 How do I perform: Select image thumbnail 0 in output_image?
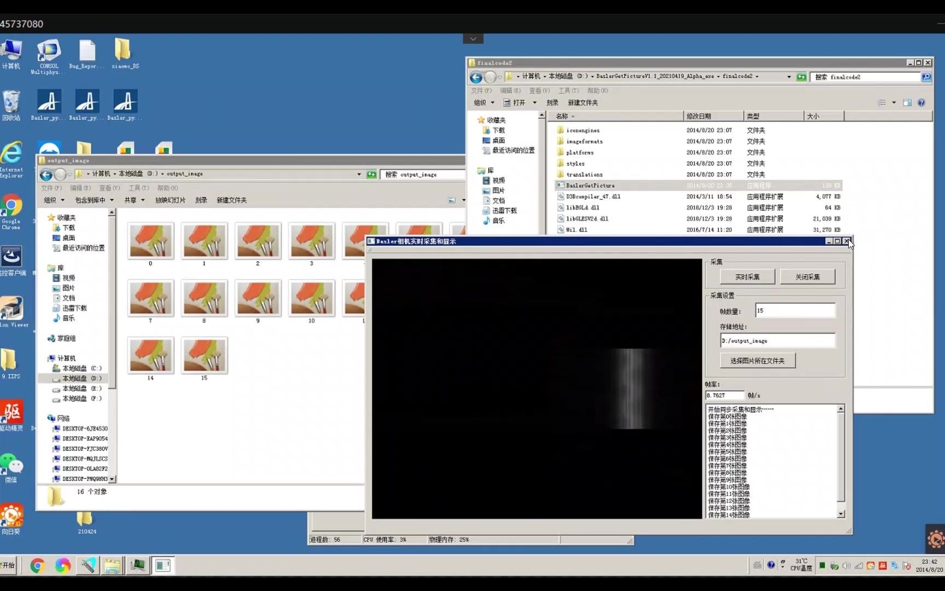click(x=150, y=244)
